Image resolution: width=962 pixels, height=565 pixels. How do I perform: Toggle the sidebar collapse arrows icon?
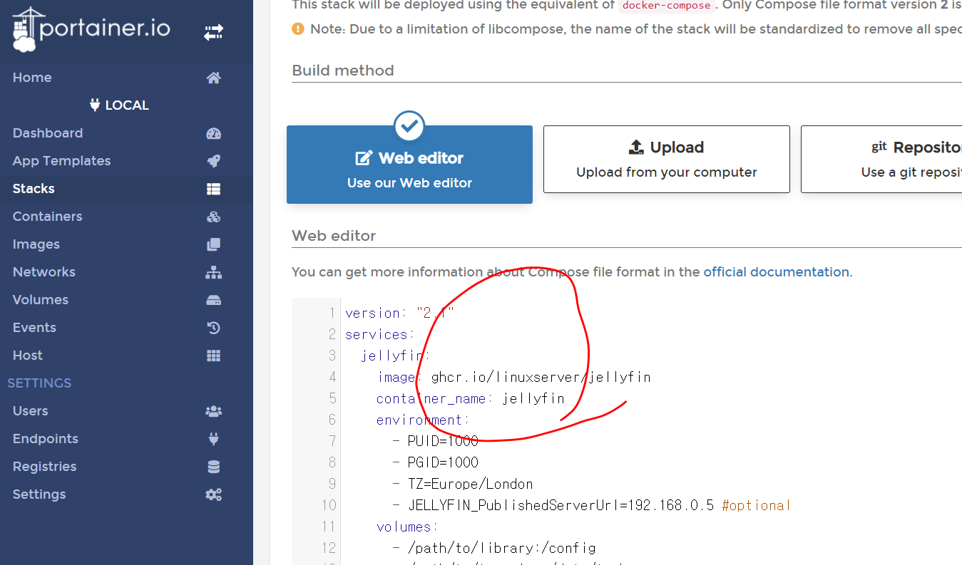213,32
